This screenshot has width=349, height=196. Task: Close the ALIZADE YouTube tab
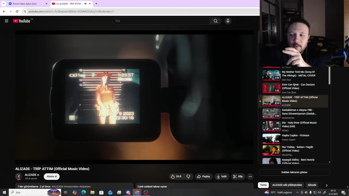(x=90, y=4)
